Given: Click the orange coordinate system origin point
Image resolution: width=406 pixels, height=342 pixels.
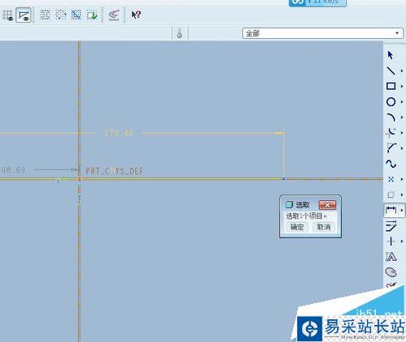Looking at the screenshot, I should [x=80, y=179].
